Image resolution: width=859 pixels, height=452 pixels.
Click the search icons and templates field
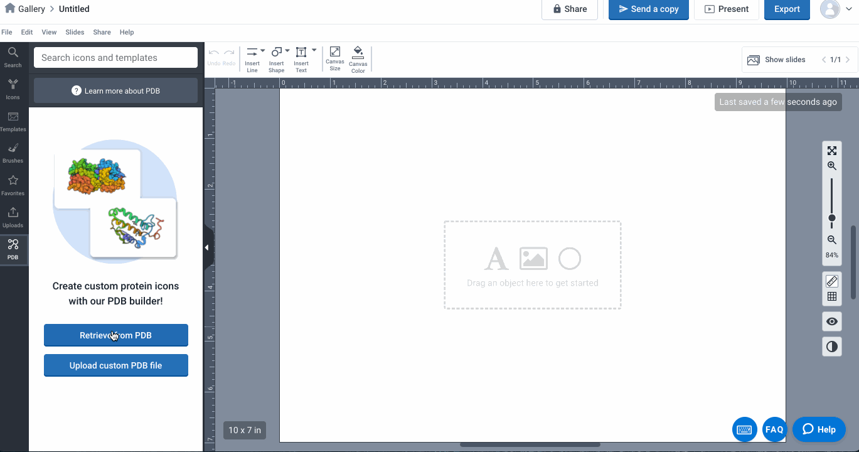click(116, 58)
